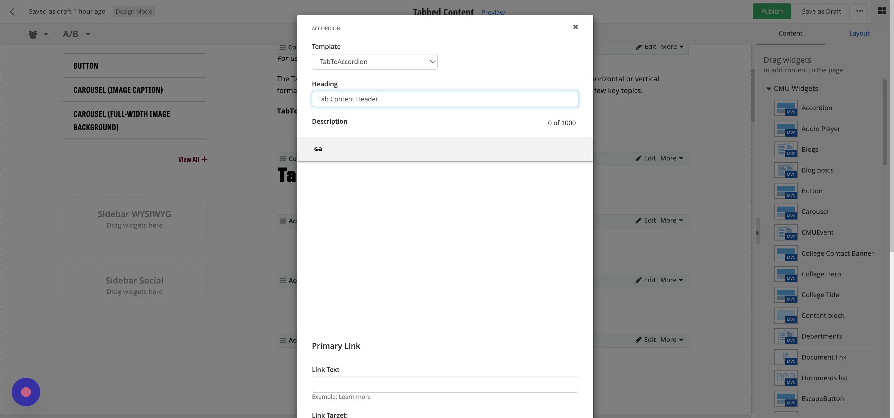Edit the widget above the Tab heading
This screenshot has height=418, width=894.
[645, 158]
